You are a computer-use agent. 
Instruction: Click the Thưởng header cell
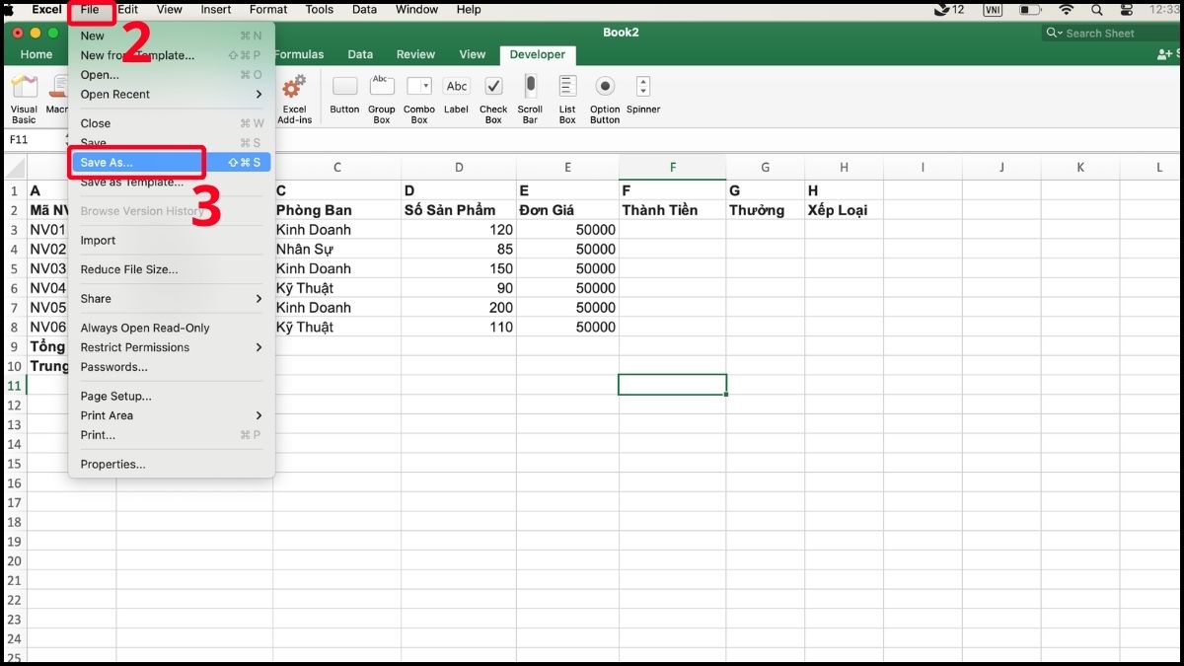tap(766, 210)
